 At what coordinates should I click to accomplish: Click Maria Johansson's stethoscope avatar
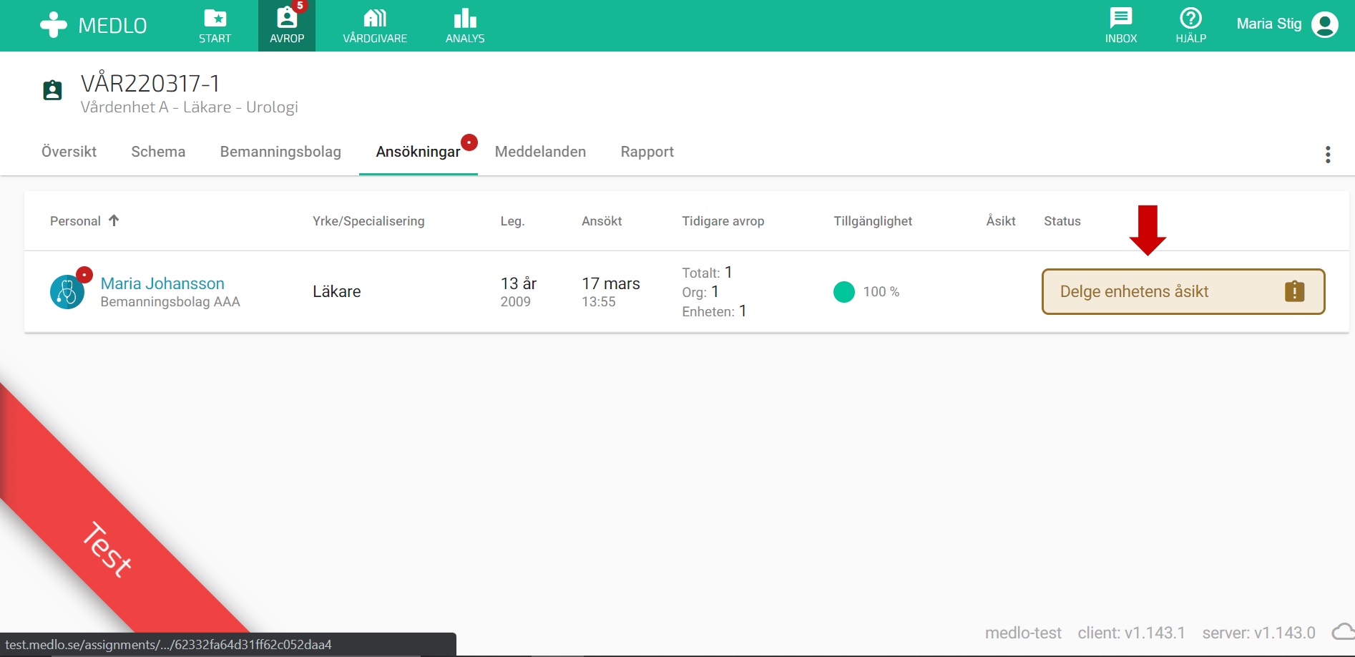67,292
